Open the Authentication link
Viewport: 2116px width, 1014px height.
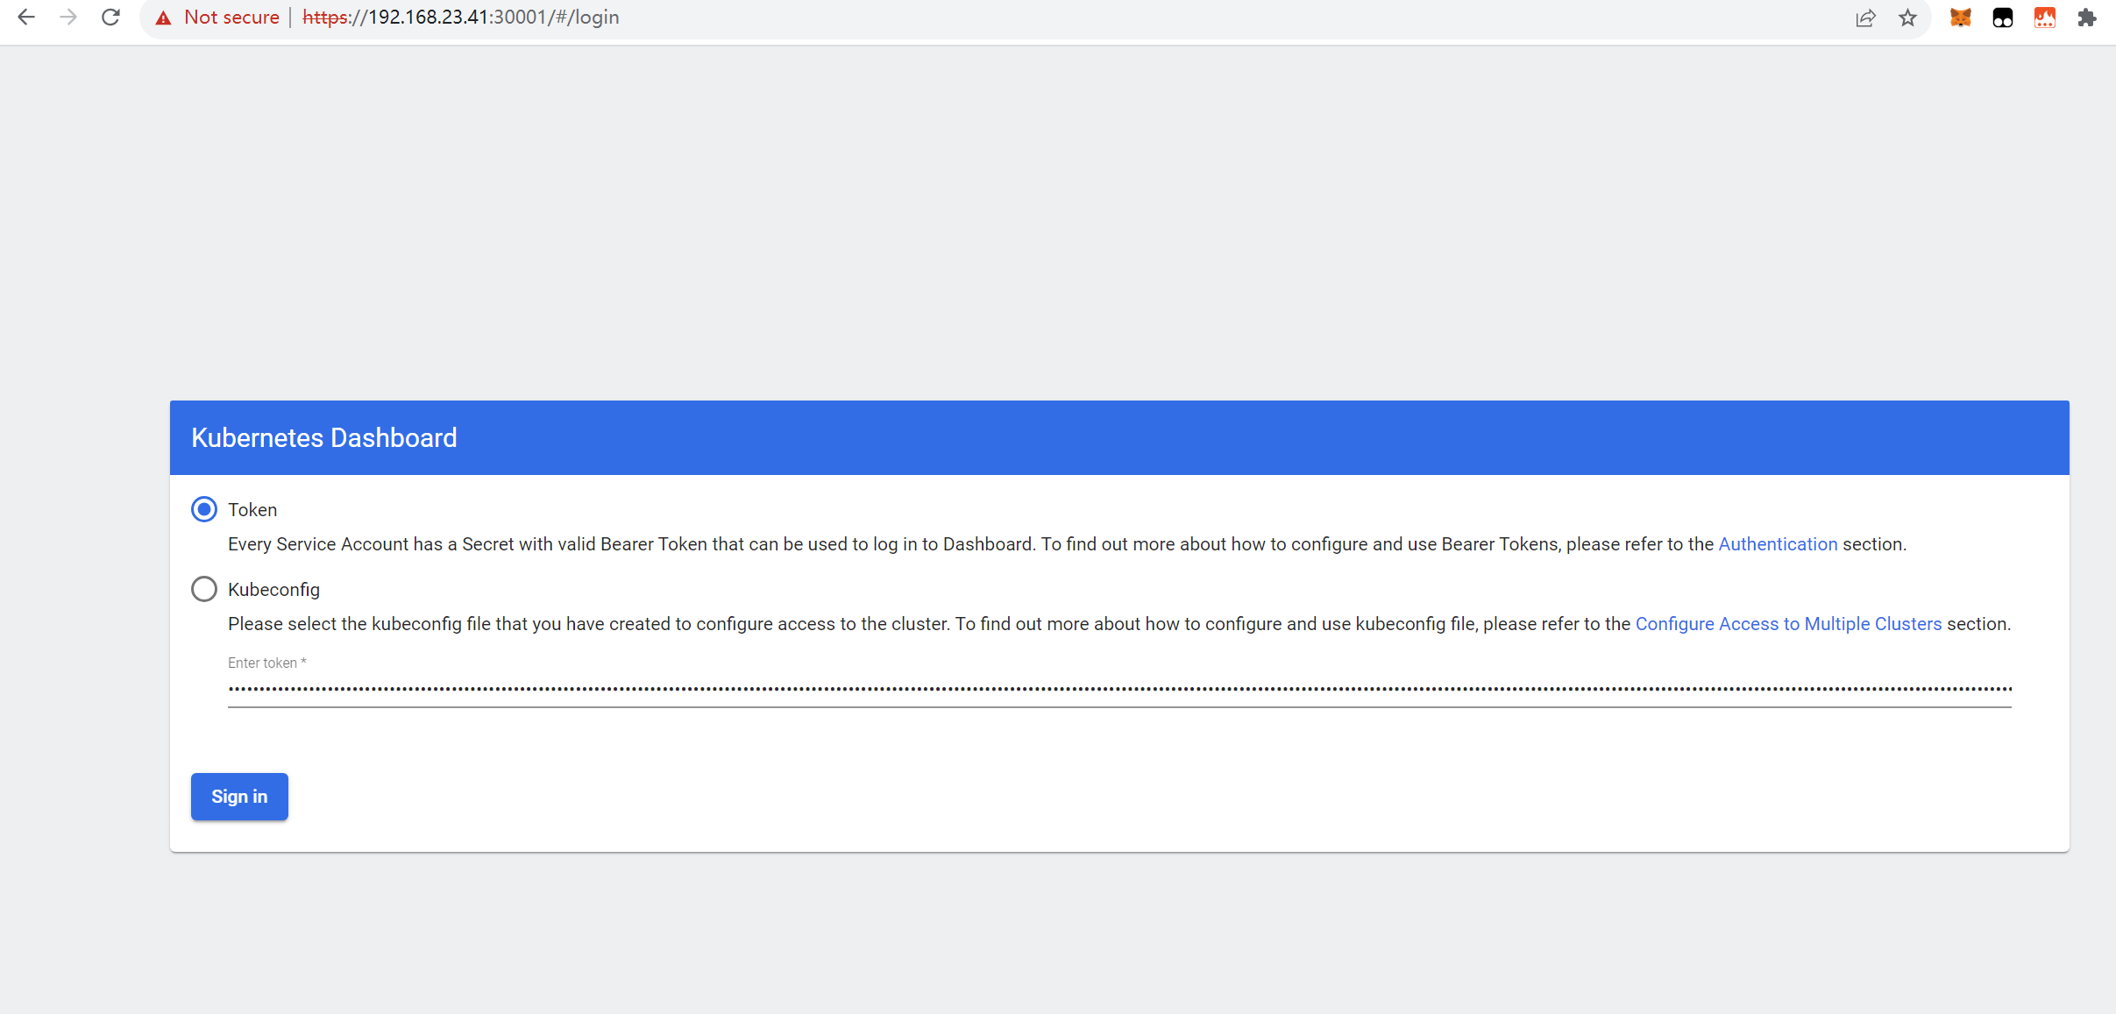coord(1777,544)
